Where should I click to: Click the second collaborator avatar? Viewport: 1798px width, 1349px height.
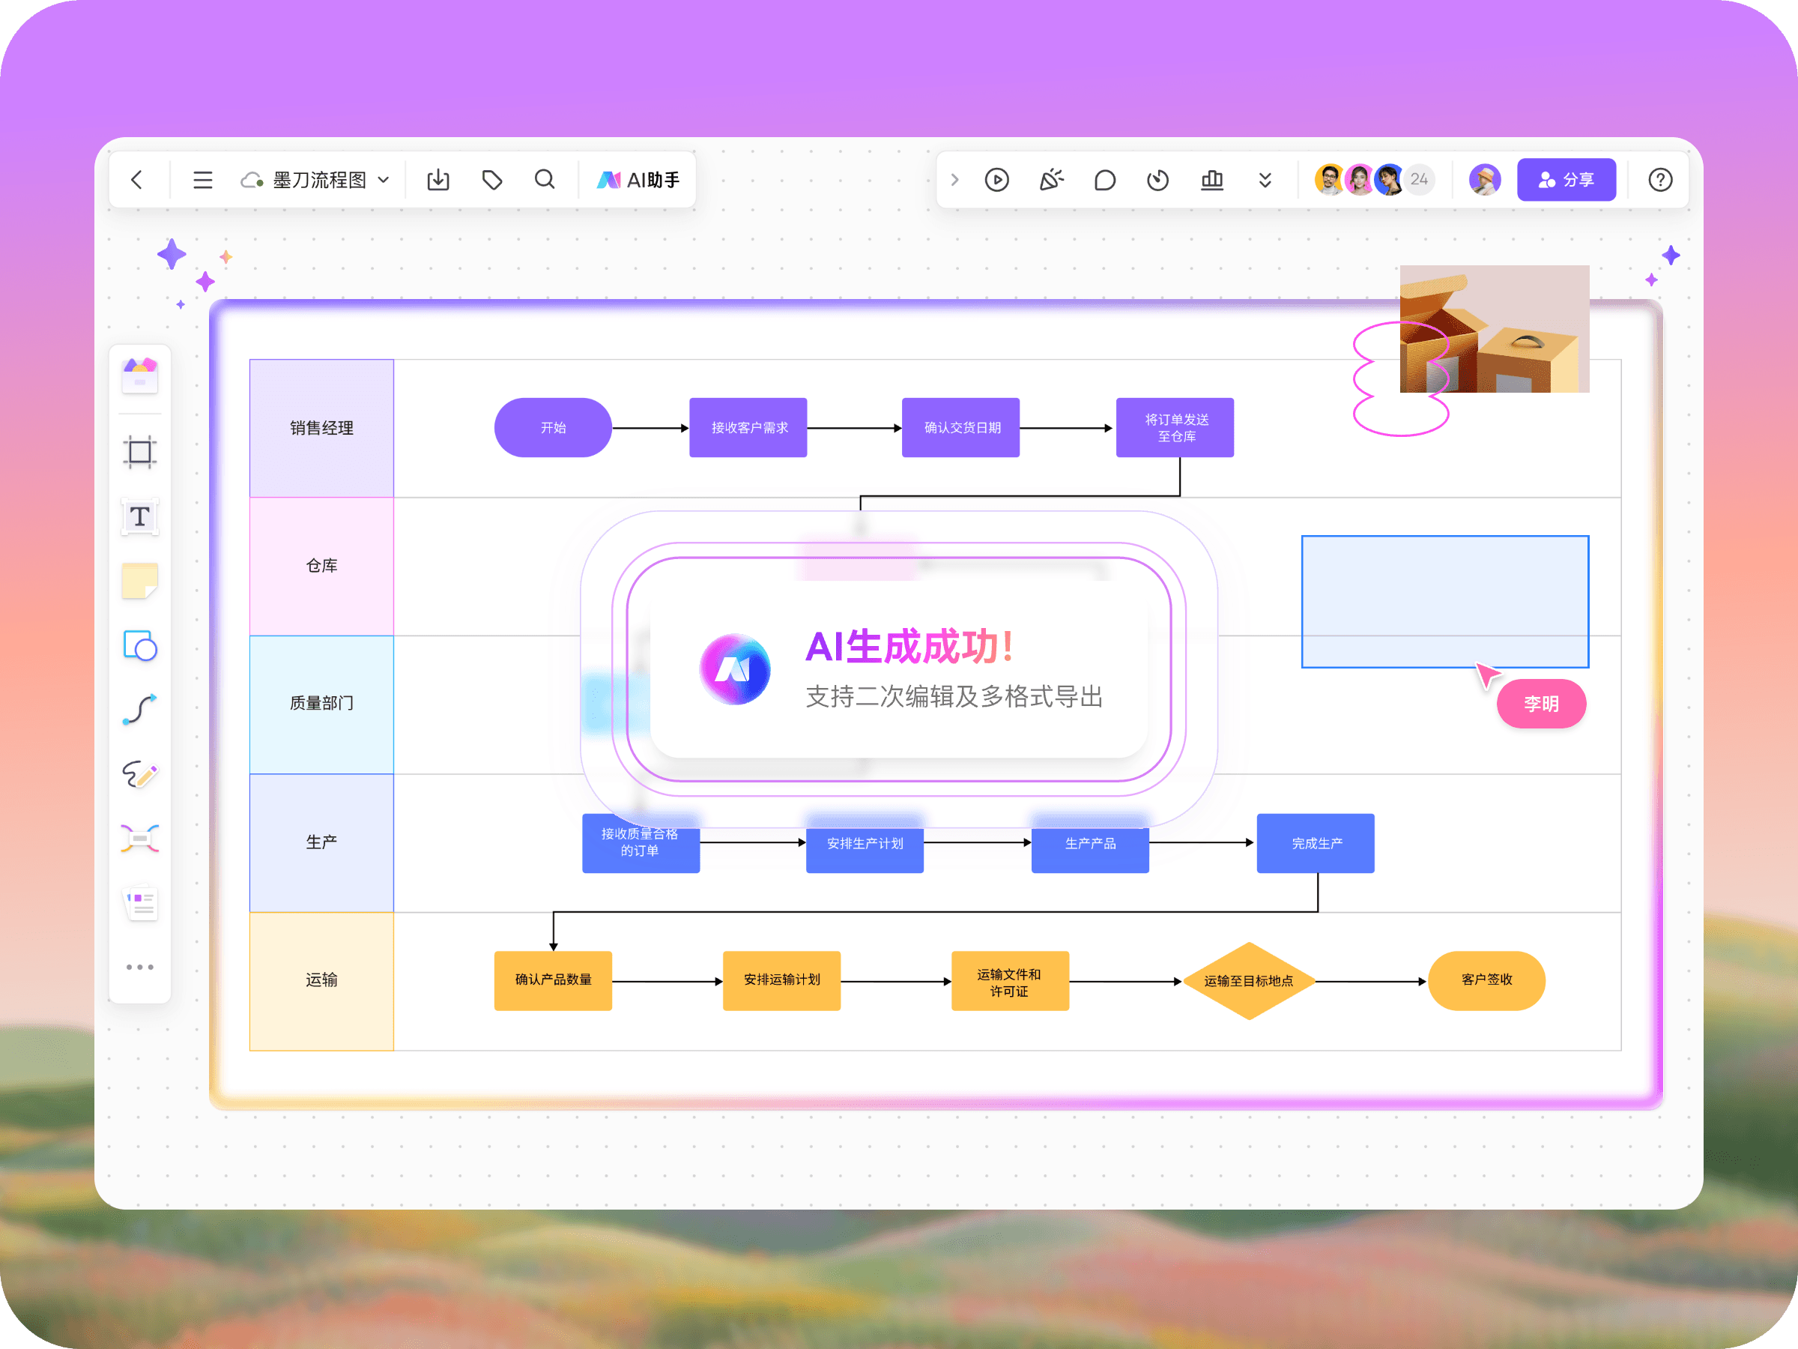click(x=1359, y=180)
